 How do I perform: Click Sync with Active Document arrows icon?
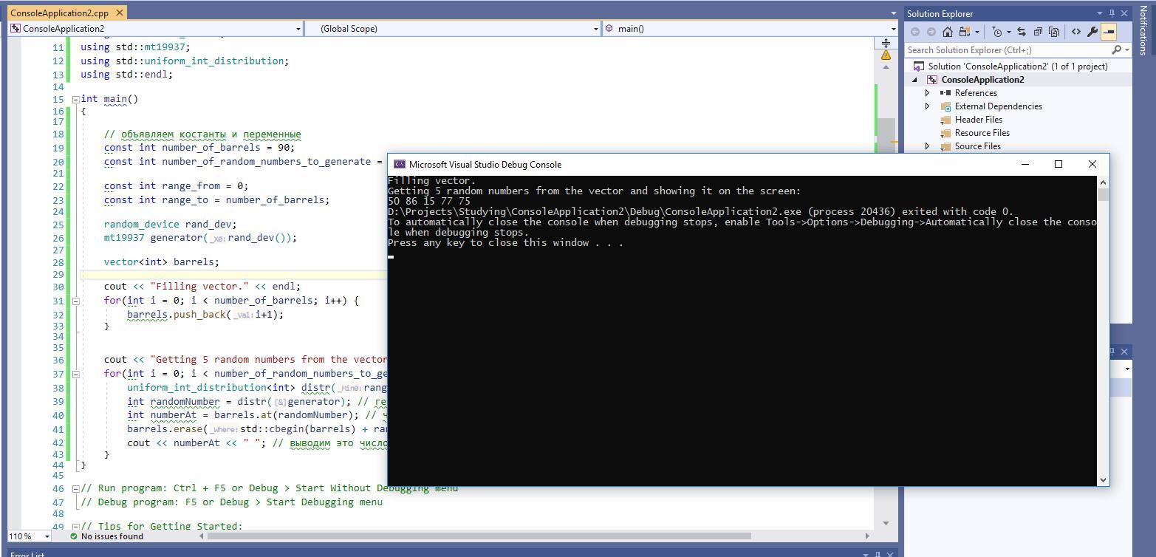1022,32
